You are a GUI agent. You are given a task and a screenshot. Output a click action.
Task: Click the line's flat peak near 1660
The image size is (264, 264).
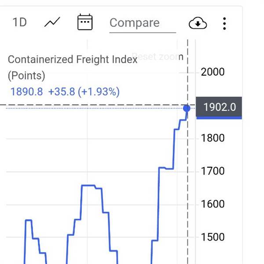89,186
